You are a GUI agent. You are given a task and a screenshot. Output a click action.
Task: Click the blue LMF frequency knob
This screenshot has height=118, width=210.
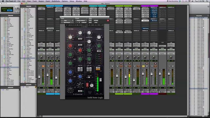click(80, 76)
